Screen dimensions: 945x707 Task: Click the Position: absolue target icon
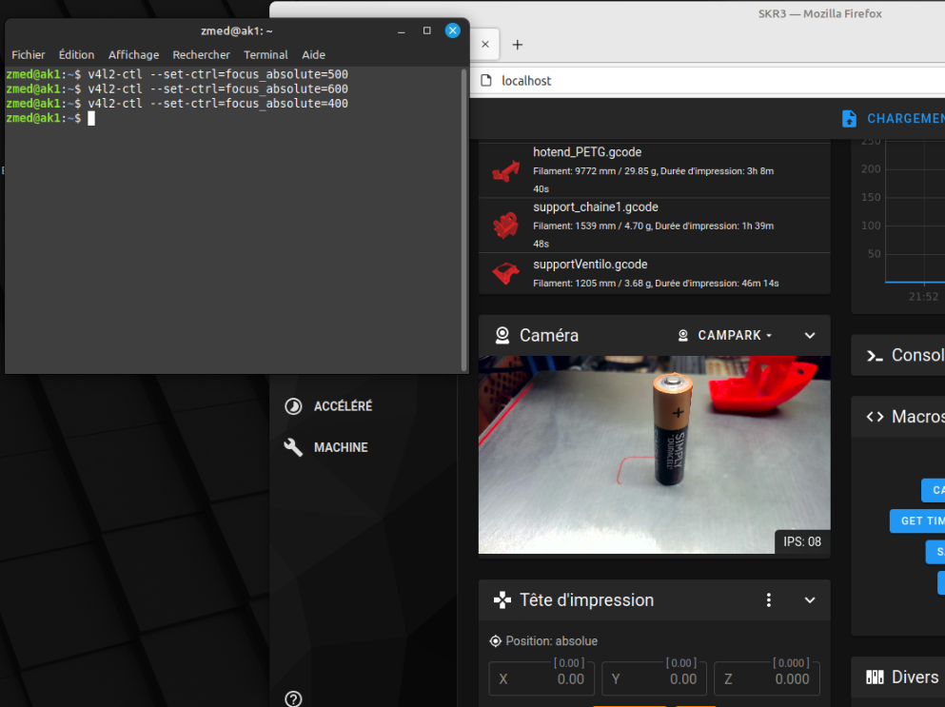click(x=496, y=641)
